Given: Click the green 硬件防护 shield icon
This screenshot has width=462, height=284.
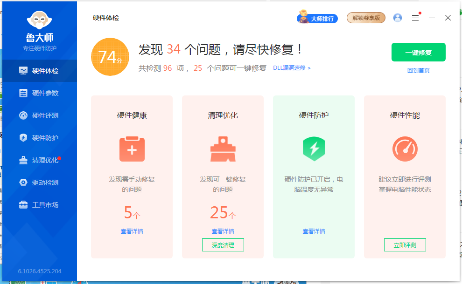Looking at the screenshot, I should click(314, 149).
